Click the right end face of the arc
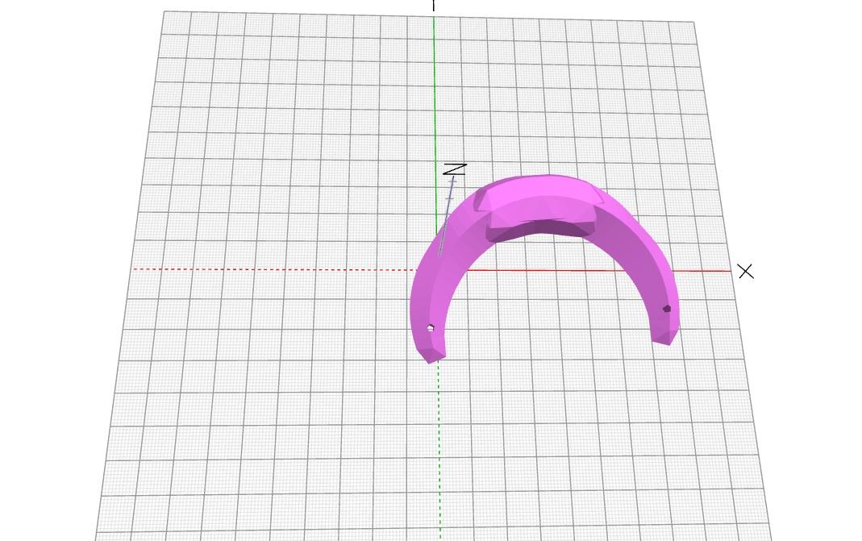Screen dimensions: 862x541 click(x=663, y=335)
